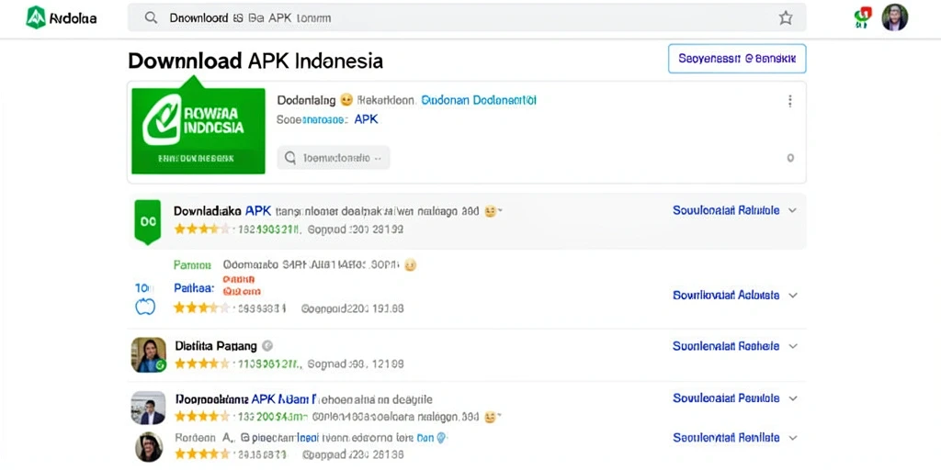
Task: Open the Diatita Patang result title
Action: (216, 346)
